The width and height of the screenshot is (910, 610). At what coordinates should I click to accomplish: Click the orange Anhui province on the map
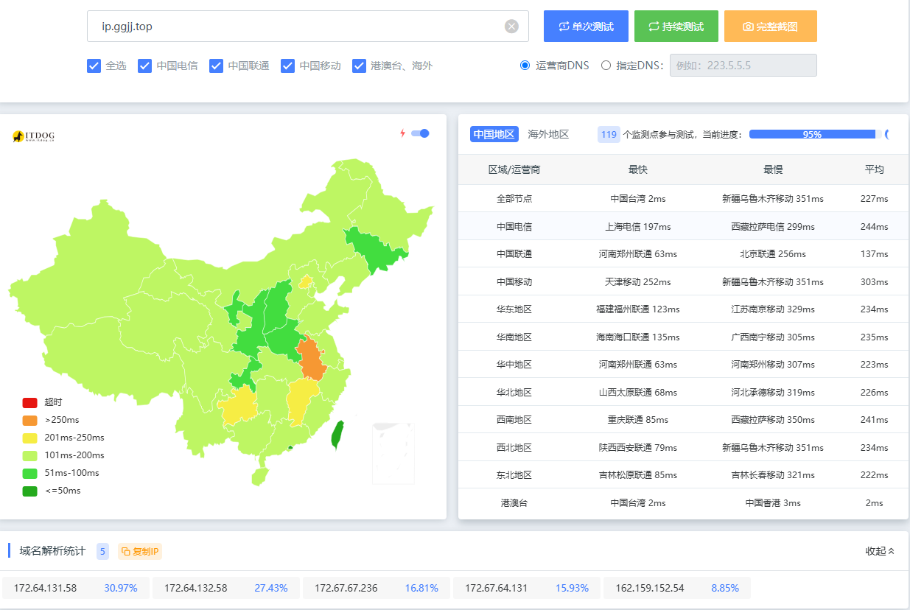click(x=312, y=358)
